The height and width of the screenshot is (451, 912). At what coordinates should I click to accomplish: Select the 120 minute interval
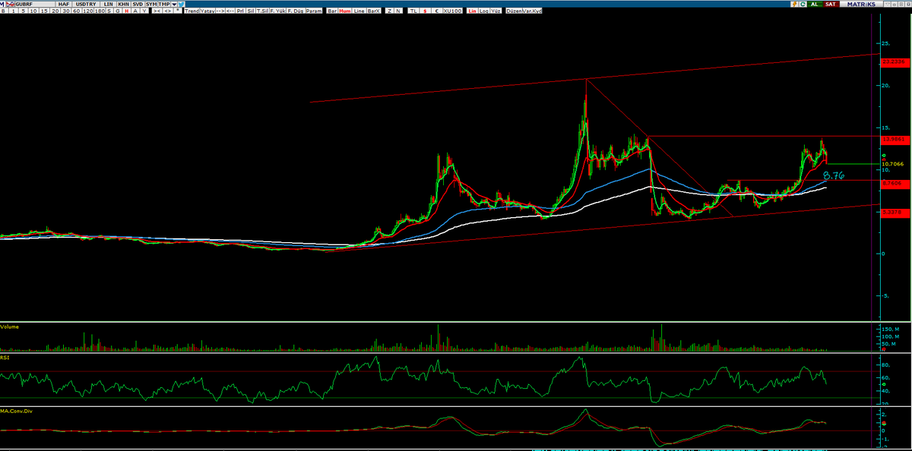coord(88,11)
